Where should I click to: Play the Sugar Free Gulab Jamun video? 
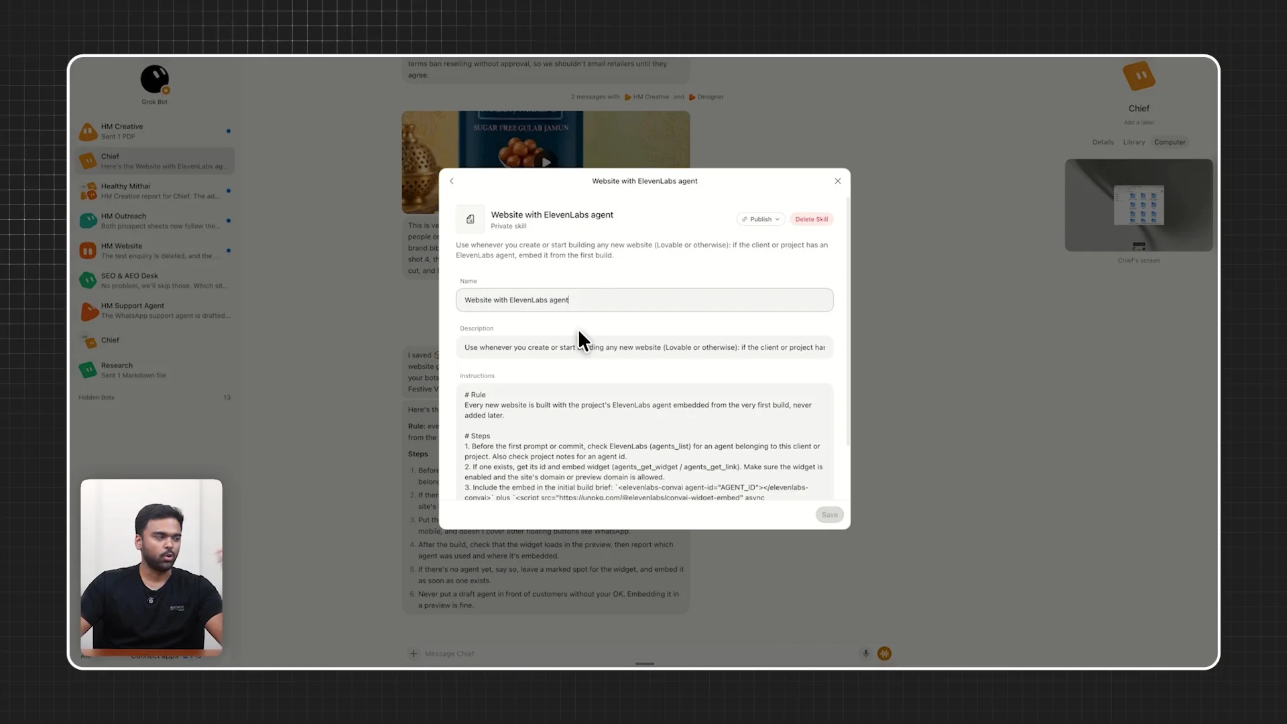(x=546, y=162)
